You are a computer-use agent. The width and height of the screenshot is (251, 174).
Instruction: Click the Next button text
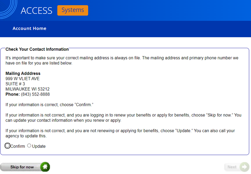point(232,167)
